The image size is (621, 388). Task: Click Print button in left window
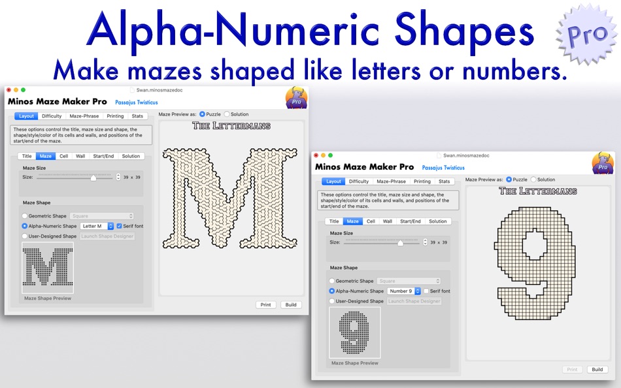266,305
